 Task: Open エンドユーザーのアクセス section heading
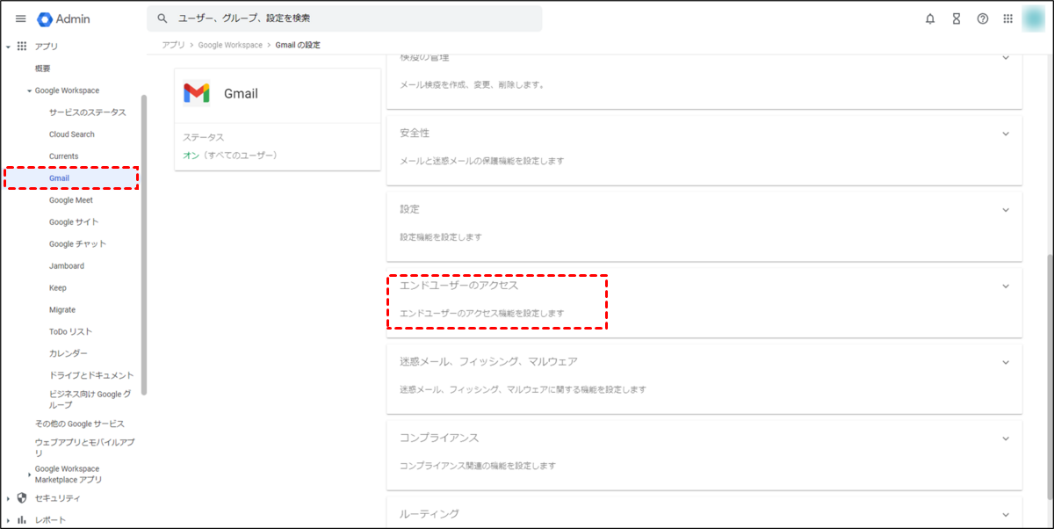coord(459,286)
